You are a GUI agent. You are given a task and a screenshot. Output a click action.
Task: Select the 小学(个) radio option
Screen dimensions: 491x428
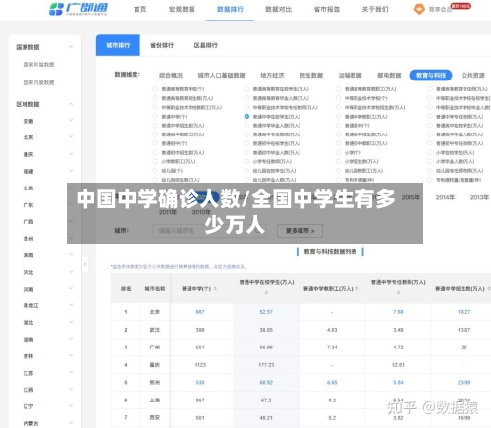[339, 152]
